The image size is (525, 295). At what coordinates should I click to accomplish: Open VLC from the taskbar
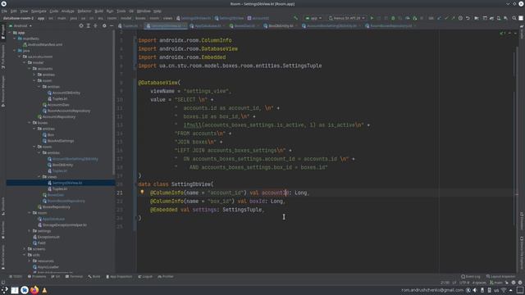pos(44,290)
